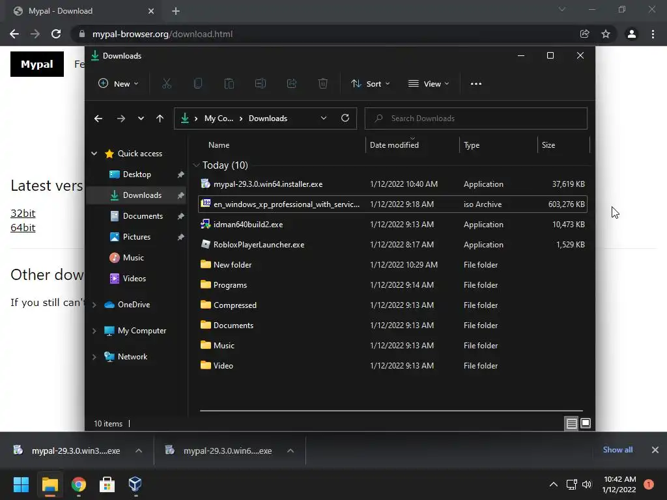Screen dimensions: 667x500
Task: Refresh the Downloads folder view
Action: (345, 118)
